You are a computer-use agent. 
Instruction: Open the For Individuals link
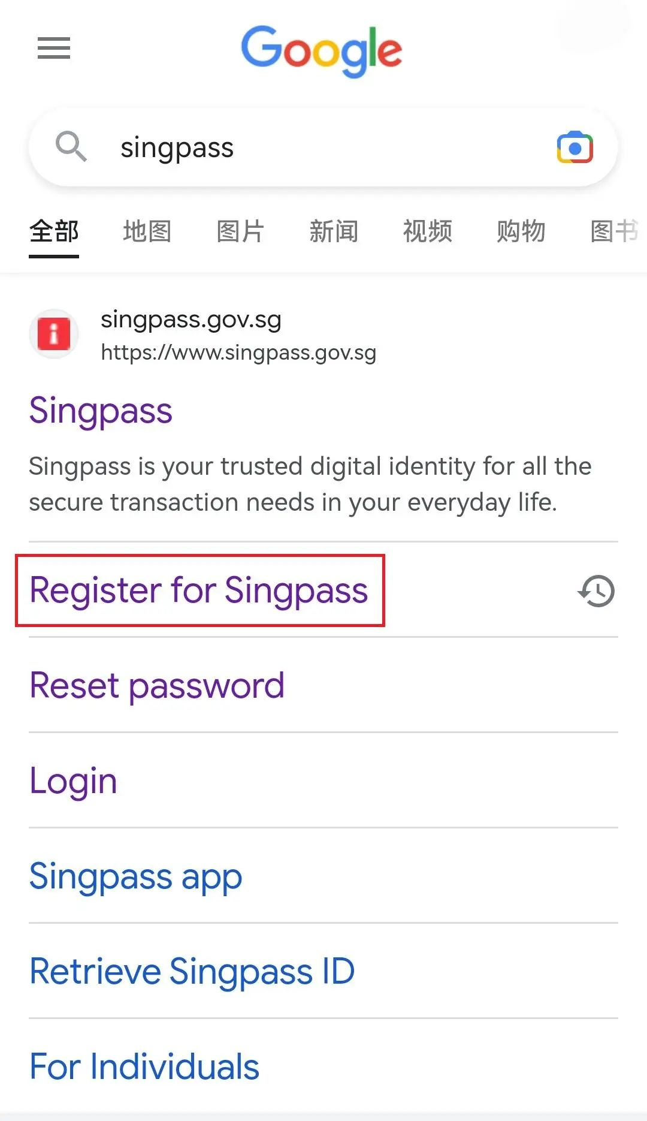144,1067
